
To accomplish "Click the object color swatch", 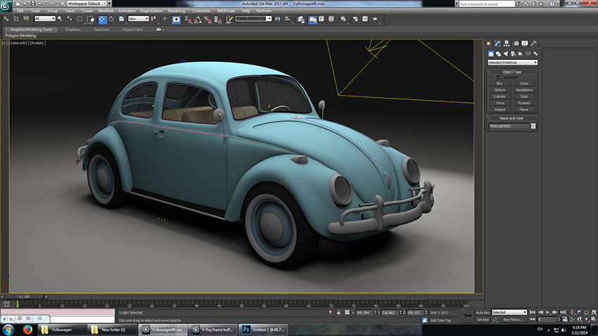I will [x=533, y=126].
